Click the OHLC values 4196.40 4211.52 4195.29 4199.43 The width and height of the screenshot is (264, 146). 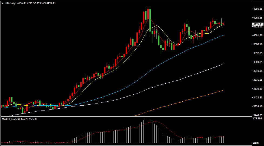(x=36, y=3)
